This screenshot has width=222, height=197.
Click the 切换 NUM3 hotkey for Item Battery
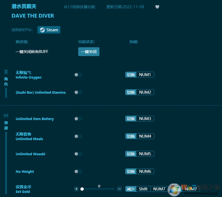pyautogui.click(x=140, y=118)
